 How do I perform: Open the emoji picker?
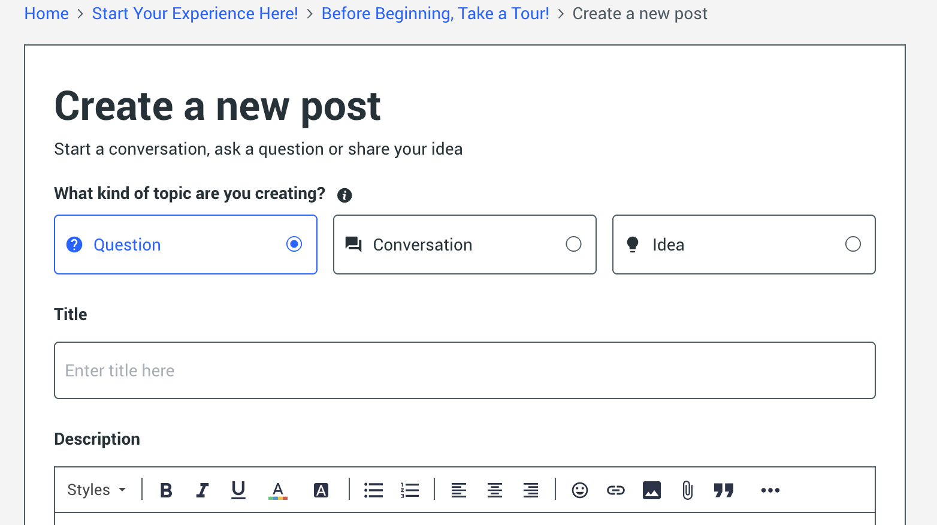[580, 490]
